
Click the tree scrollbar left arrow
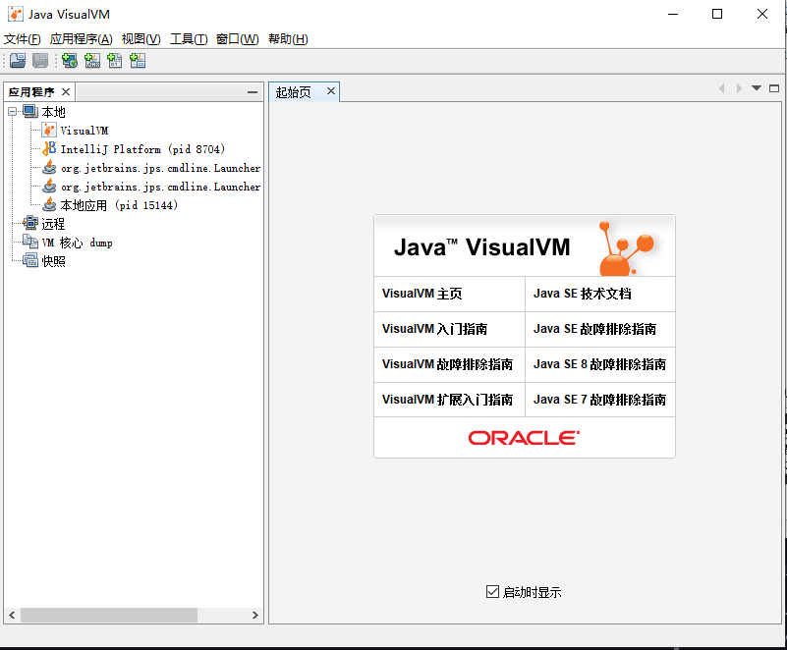click(12, 615)
